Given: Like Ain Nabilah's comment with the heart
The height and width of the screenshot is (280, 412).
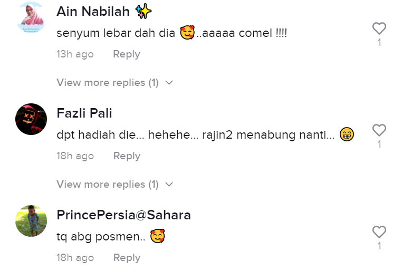Looking at the screenshot, I should pos(379,28).
